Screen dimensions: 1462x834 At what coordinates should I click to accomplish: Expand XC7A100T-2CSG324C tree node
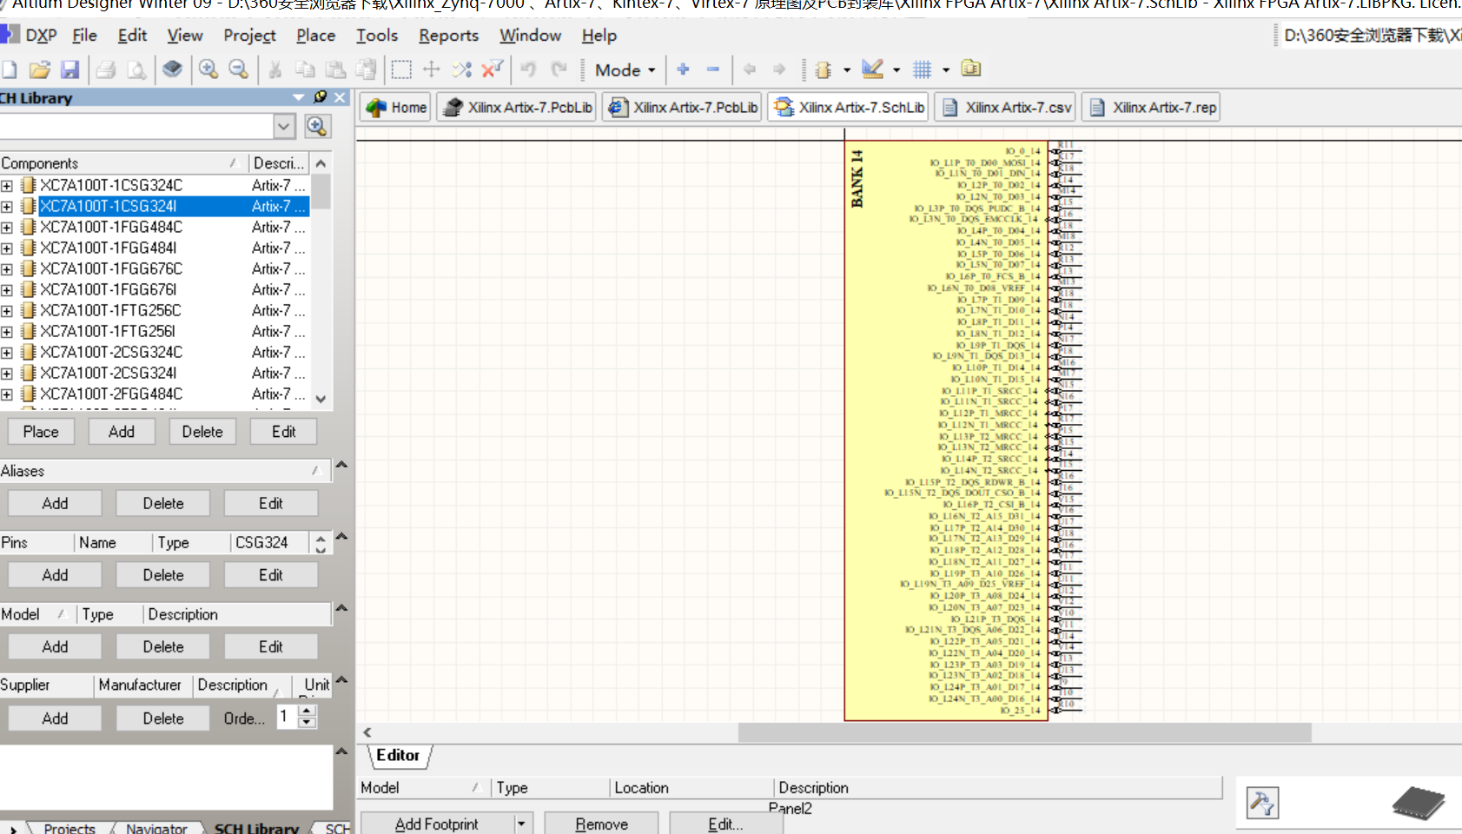[7, 353]
